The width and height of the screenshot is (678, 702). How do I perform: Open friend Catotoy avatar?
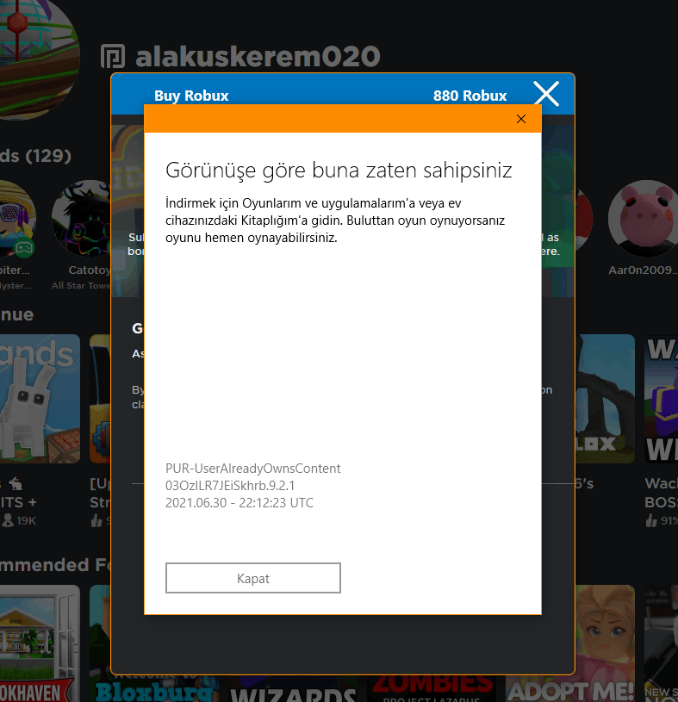point(82,219)
